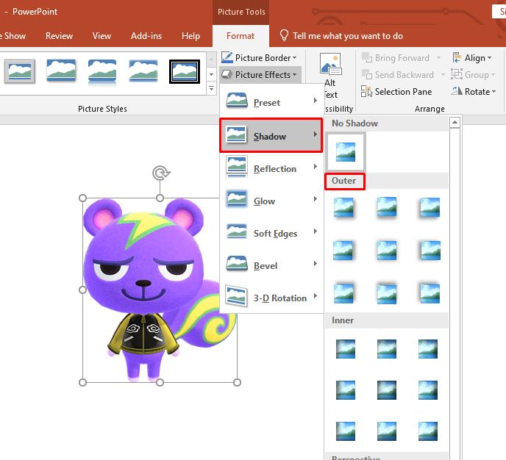Screen dimensions: 506x460
Task: Click Bring Forward button
Action: [x=396, y=58]
